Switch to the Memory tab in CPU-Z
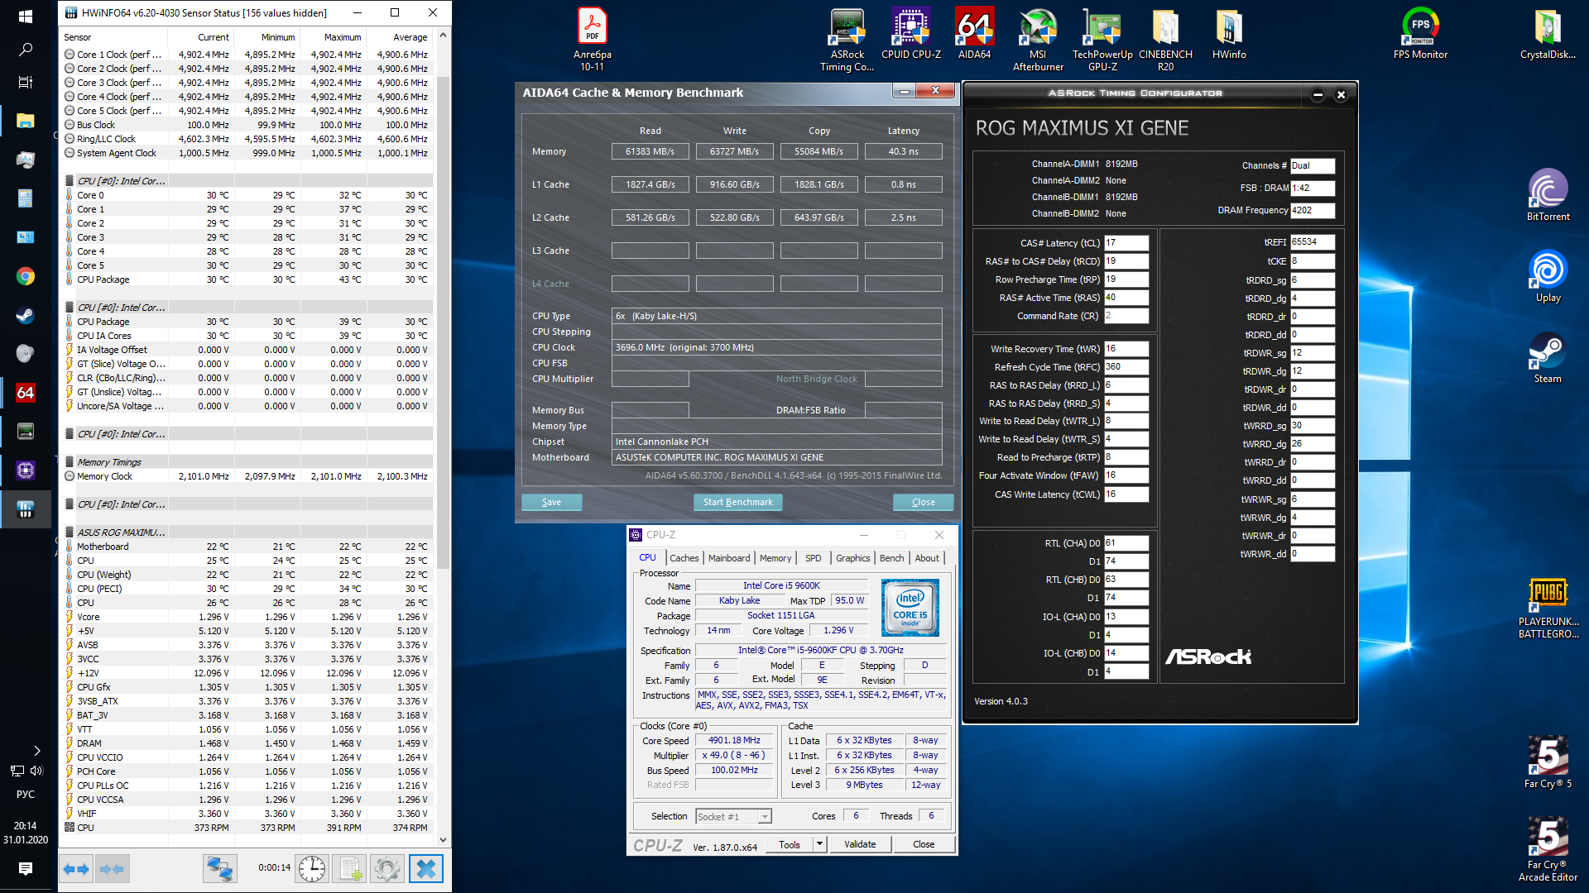 click(775, 558)
